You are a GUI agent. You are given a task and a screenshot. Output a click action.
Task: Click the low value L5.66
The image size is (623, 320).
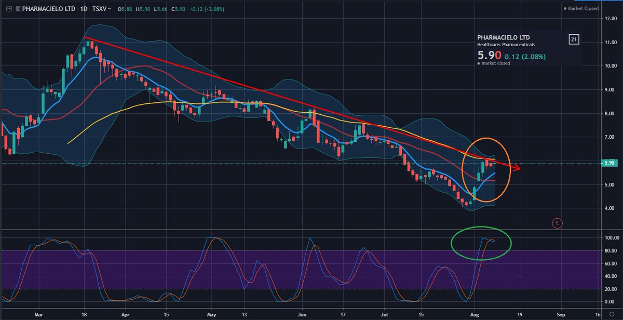160,9
